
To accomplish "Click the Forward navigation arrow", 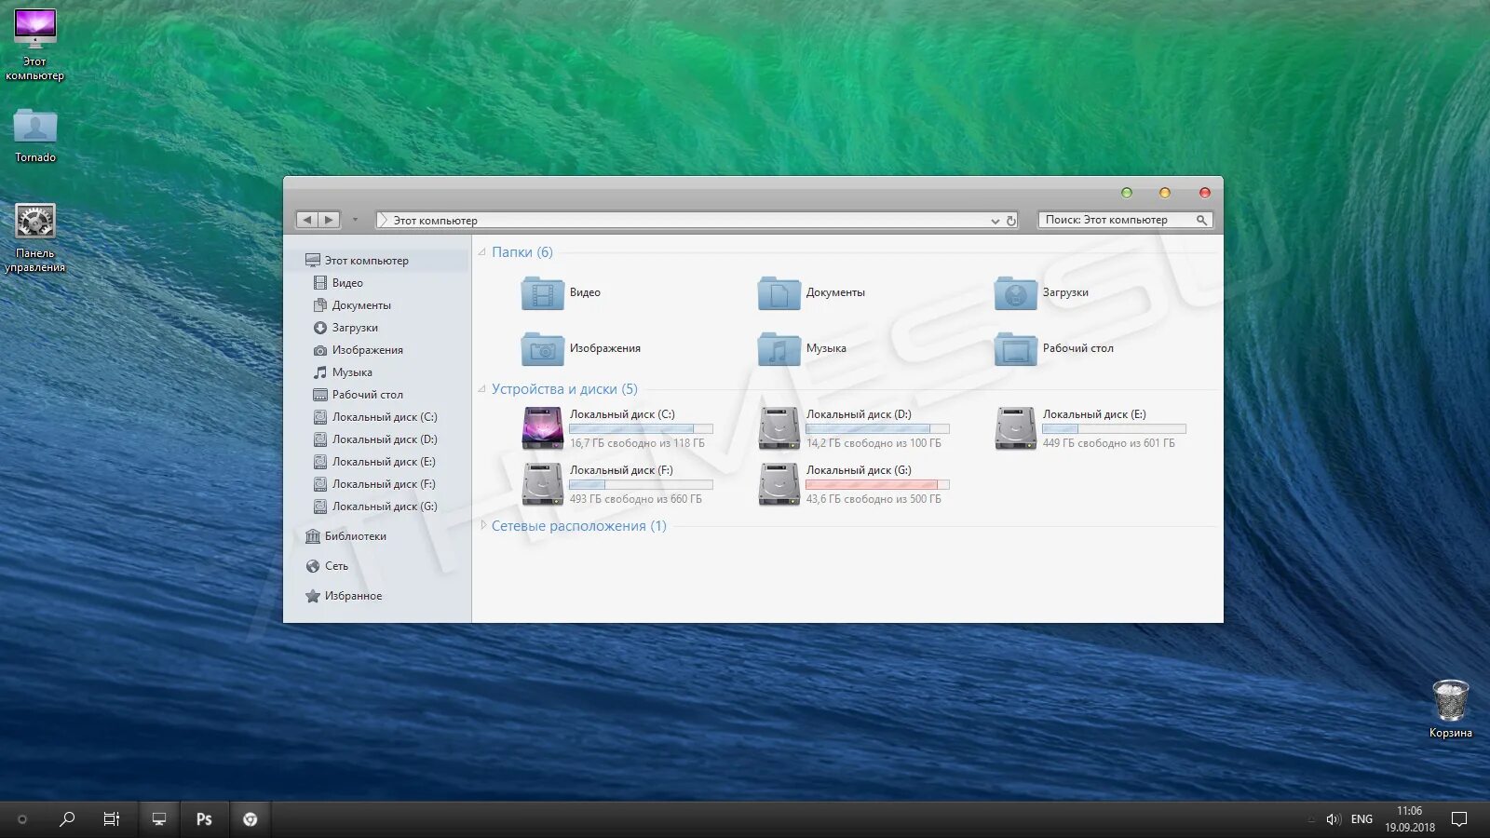I will coord(329,220).
